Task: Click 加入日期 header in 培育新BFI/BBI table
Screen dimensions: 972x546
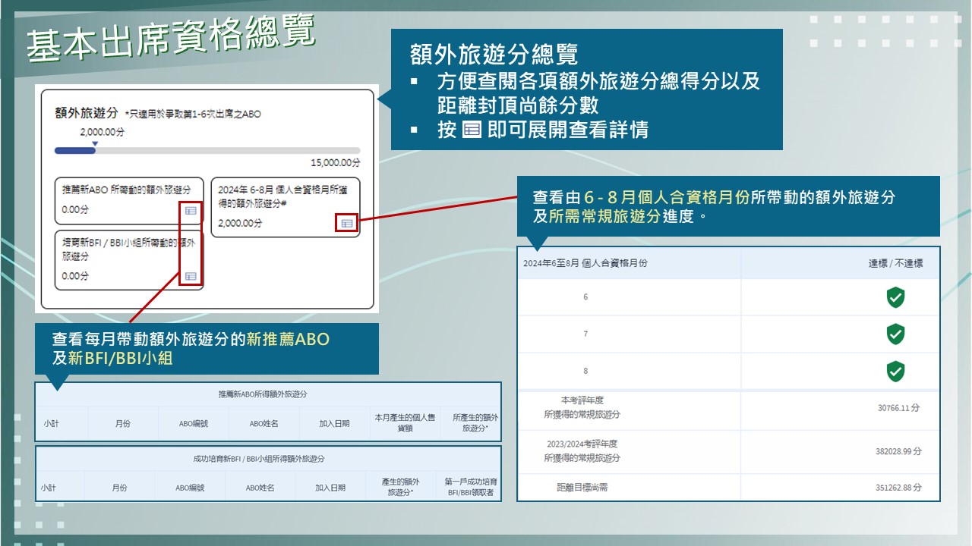Action: [x=330, y=488]
